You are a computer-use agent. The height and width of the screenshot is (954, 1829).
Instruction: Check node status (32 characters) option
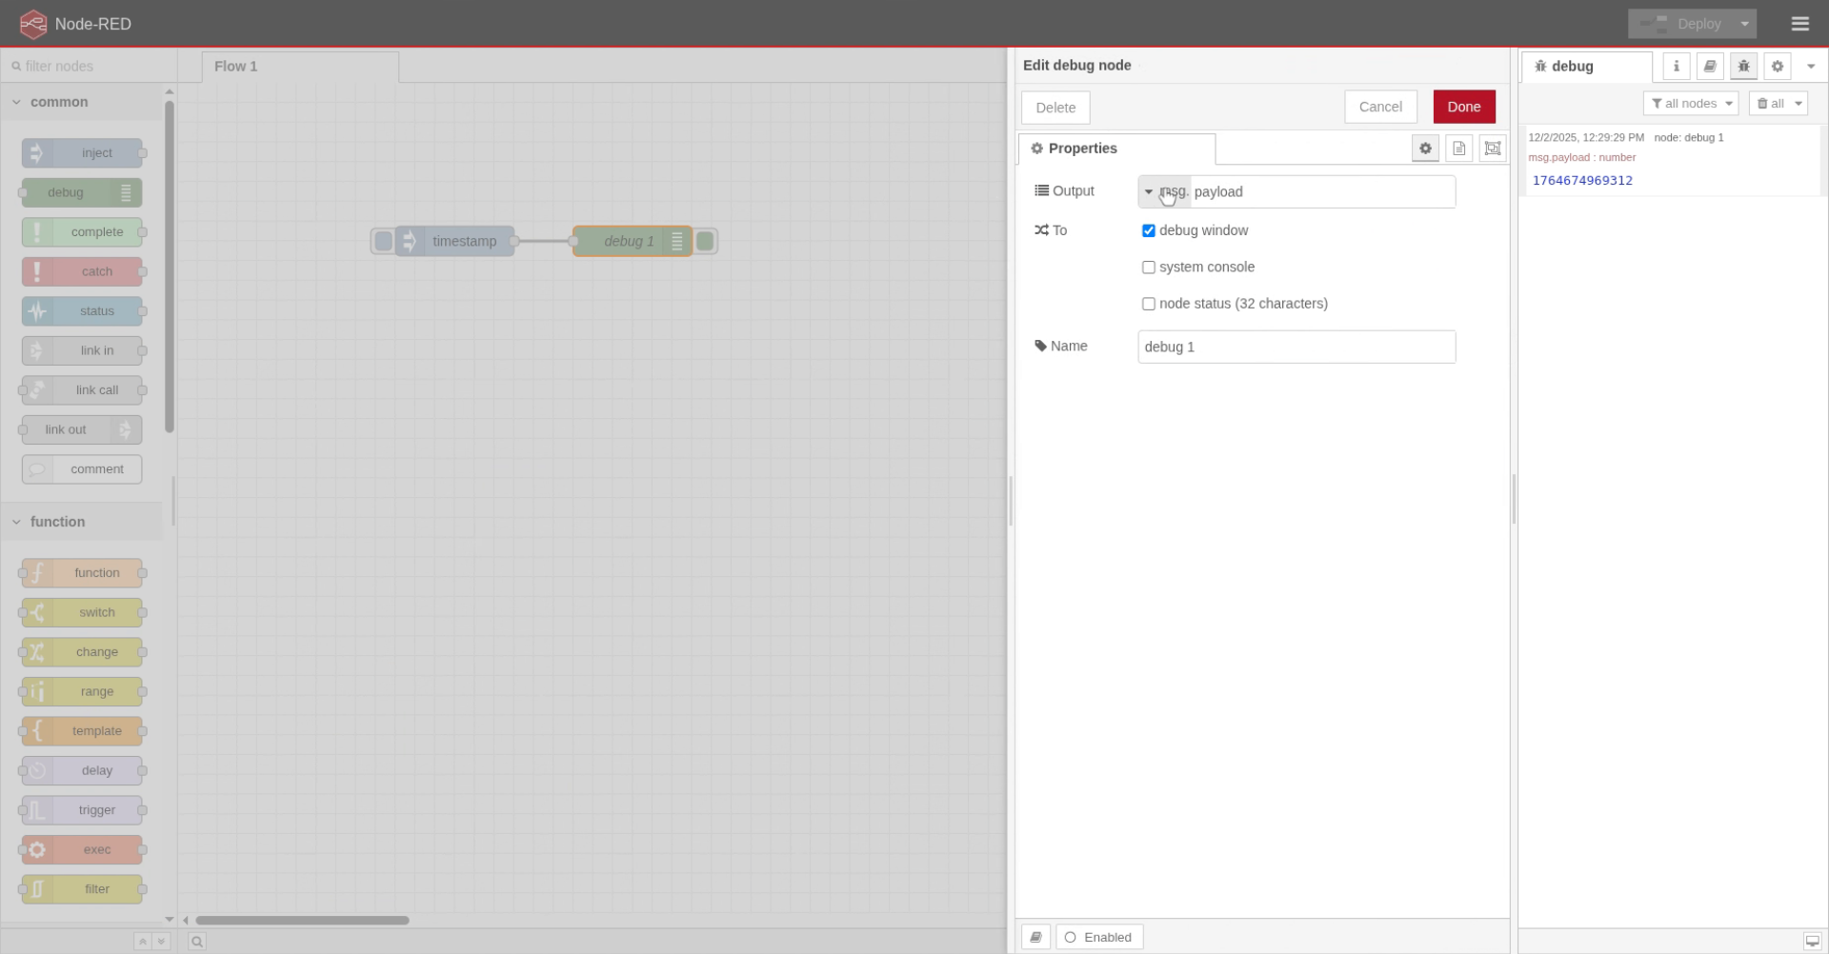tap(1149, 304)
